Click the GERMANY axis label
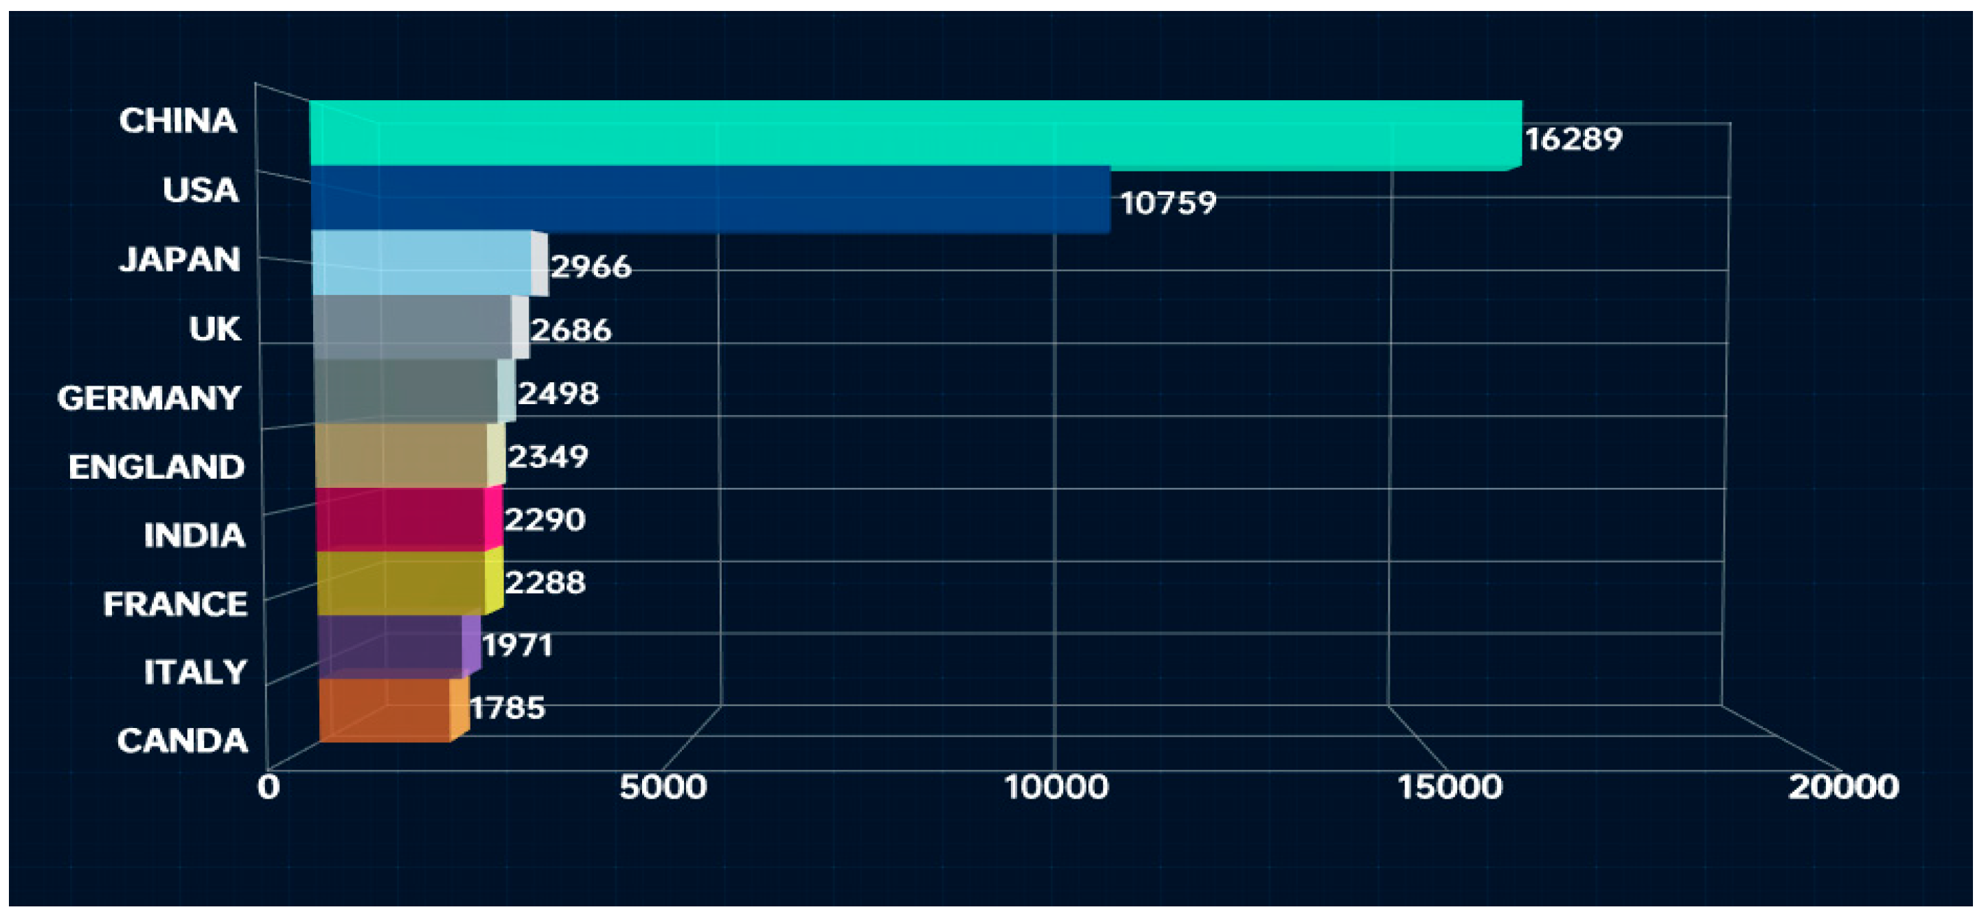1986x916 pixels. (x=149, y=398)
